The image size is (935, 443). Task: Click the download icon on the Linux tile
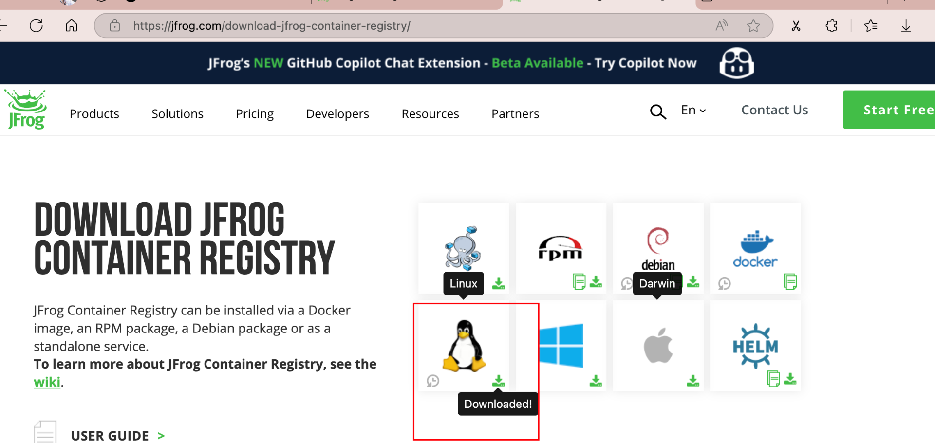click(x=498, y=380)
